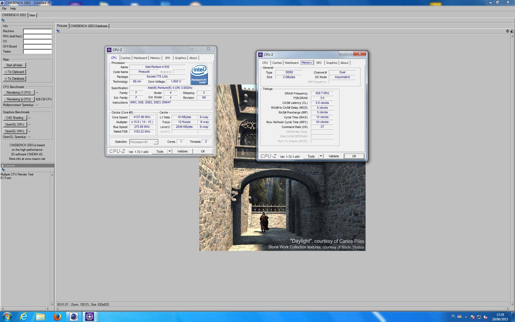Click CPU-Z title icon in left window
This screenshot has height=322, width=515.
tap(109, 50)
